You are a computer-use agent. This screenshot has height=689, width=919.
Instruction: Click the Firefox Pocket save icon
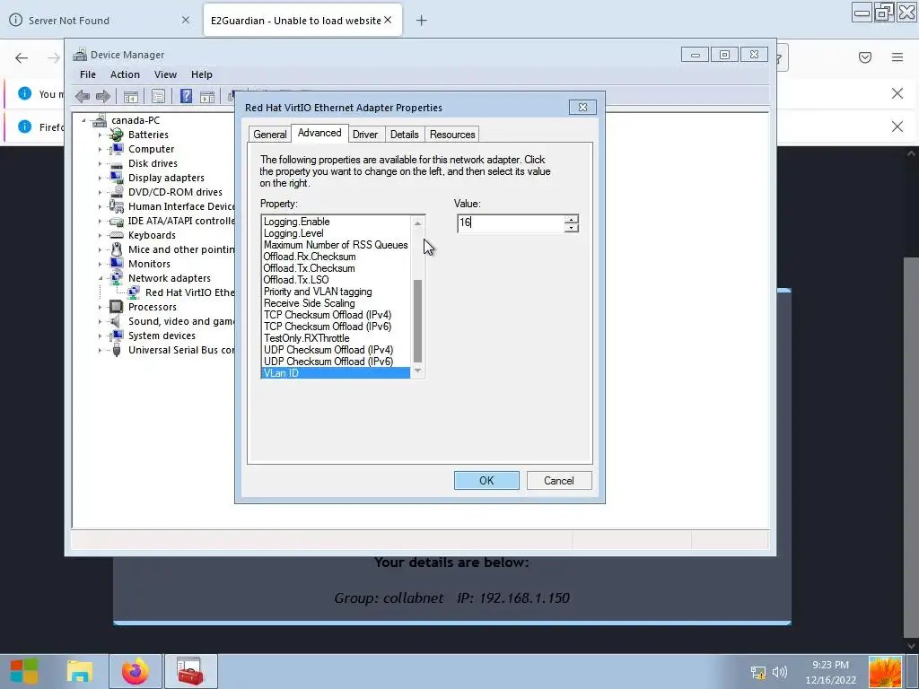coord(864,57)
